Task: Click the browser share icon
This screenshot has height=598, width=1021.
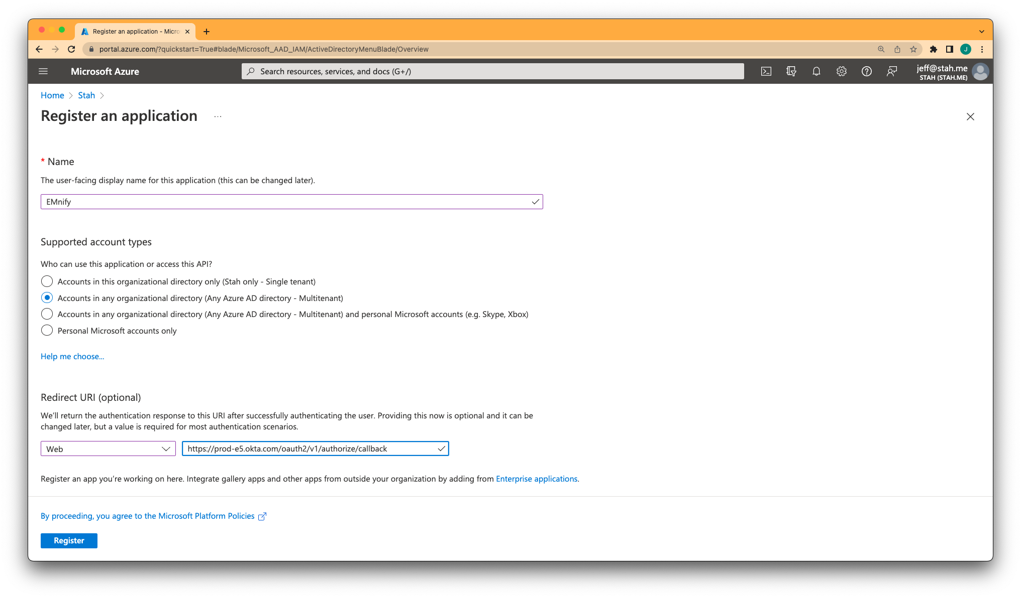Action: click(897, 49)
